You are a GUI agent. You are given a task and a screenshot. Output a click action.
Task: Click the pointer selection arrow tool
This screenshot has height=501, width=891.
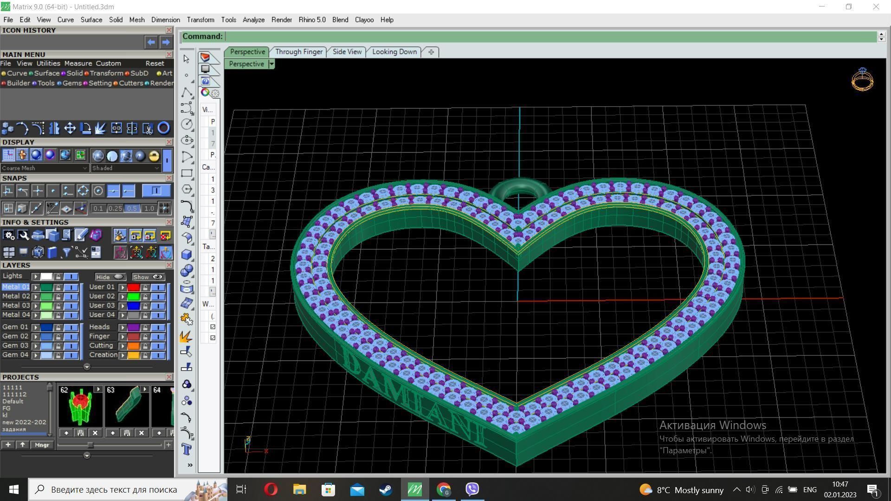coord(187,59)
